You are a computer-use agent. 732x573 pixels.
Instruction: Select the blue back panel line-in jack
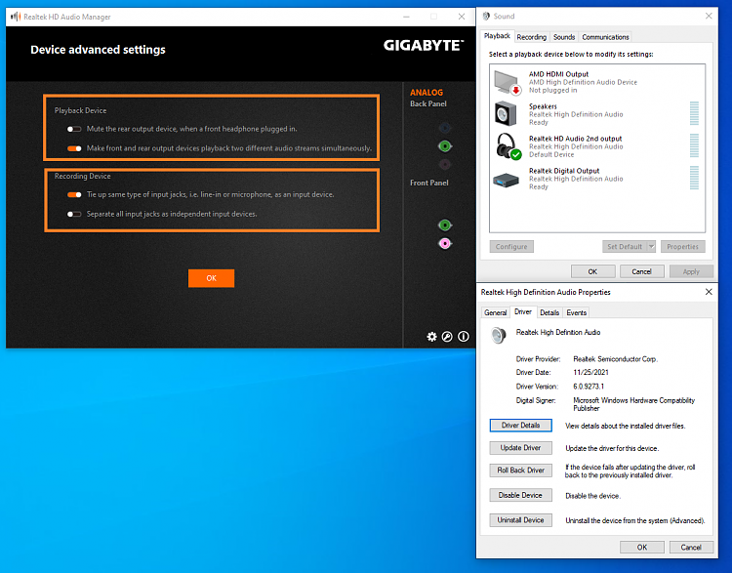click(x=445, y=128)
